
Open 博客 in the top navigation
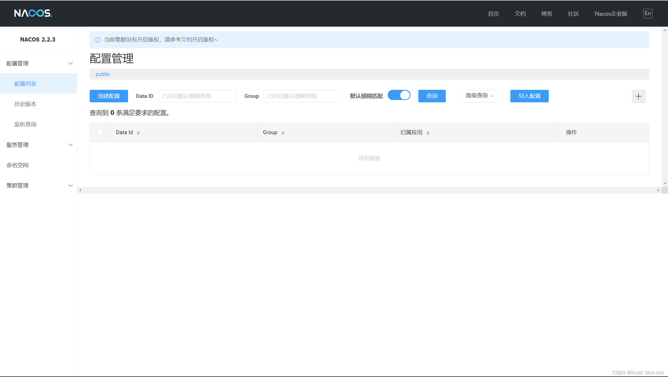pos(547,14)
